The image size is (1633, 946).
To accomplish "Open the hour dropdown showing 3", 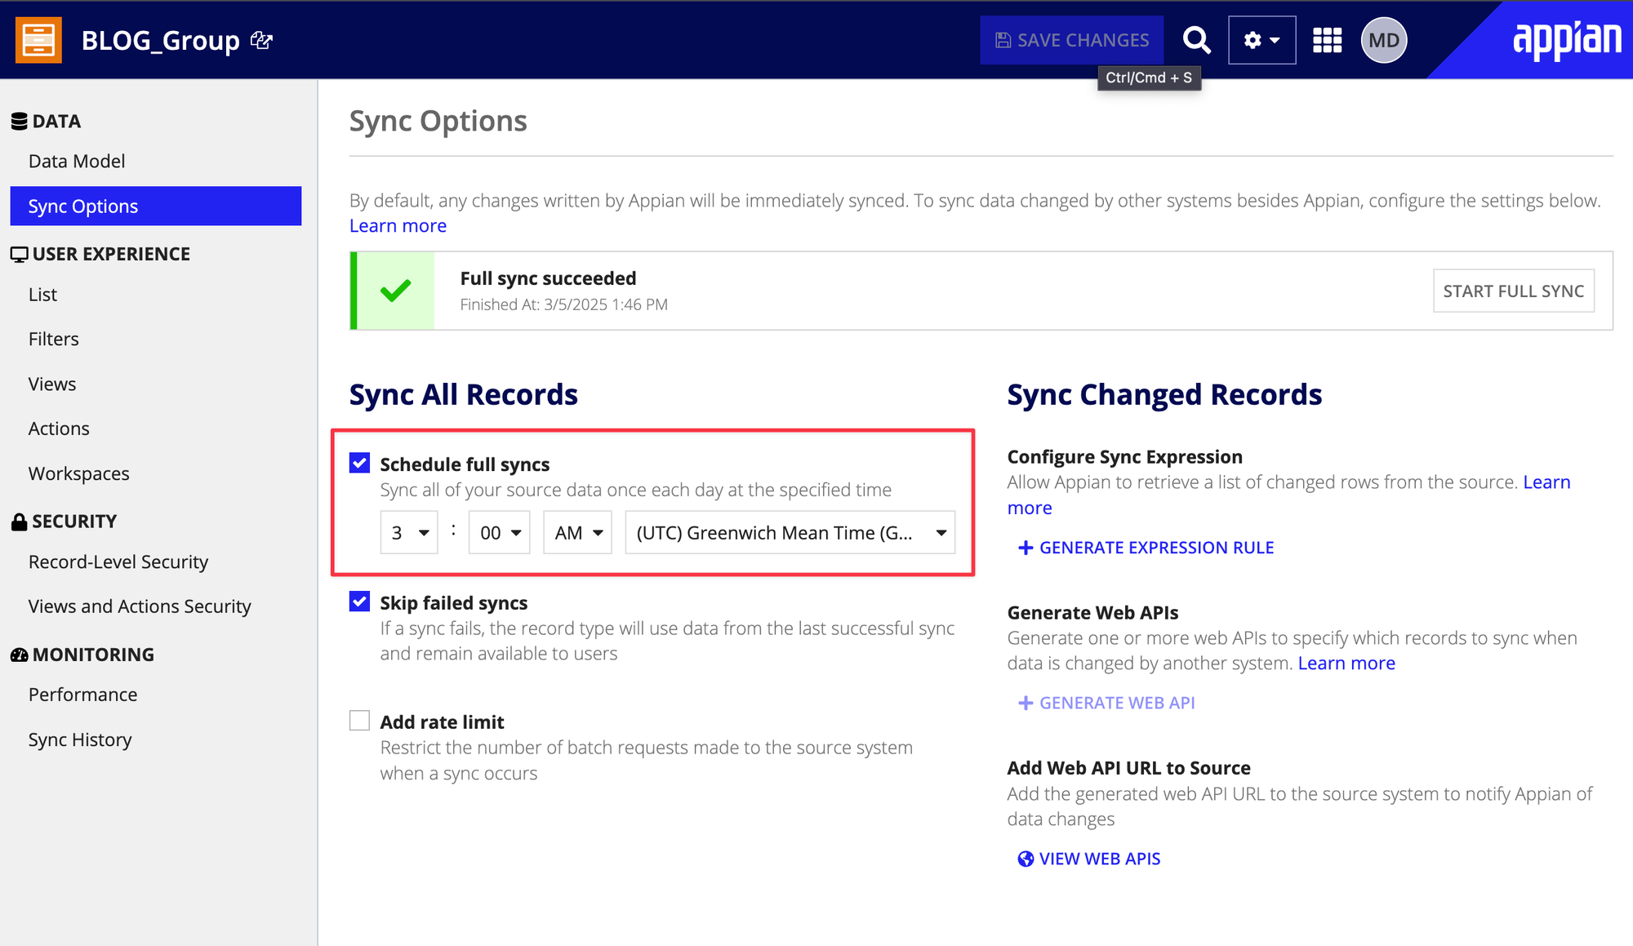I will click(x=409, y=533).
